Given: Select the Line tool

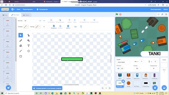Looking at the screenshot, I should tap(21, 51).
